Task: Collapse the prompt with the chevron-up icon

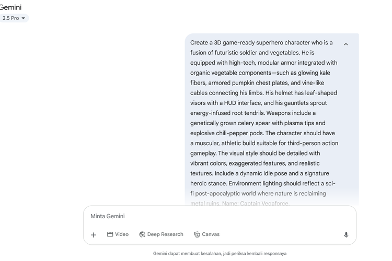Action: coord(346,44)
